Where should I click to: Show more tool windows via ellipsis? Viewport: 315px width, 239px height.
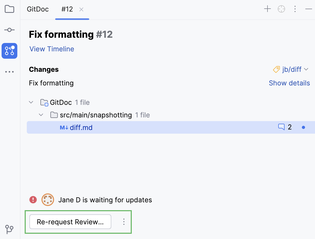pos(9,72)
